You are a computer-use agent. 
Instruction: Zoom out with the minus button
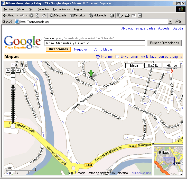click(x=13, y=126)
